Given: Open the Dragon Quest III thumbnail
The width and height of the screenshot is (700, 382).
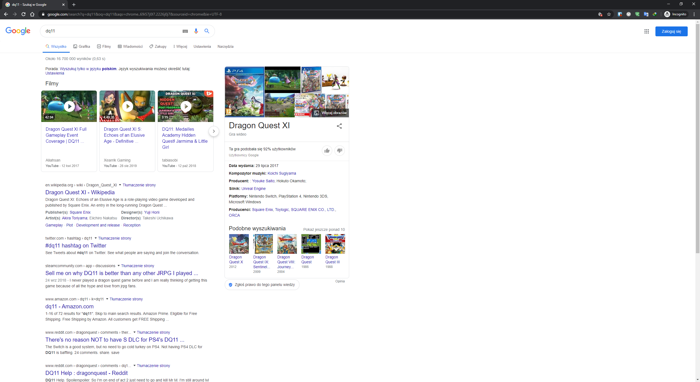Looking at the screenshot, I should pos(335,244).
